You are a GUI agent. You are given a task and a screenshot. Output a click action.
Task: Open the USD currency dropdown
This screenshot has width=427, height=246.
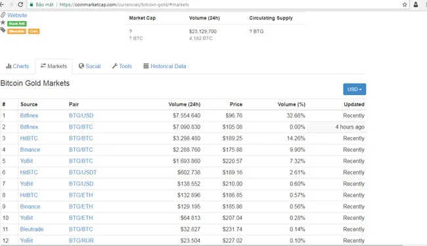tap(354, 89)
